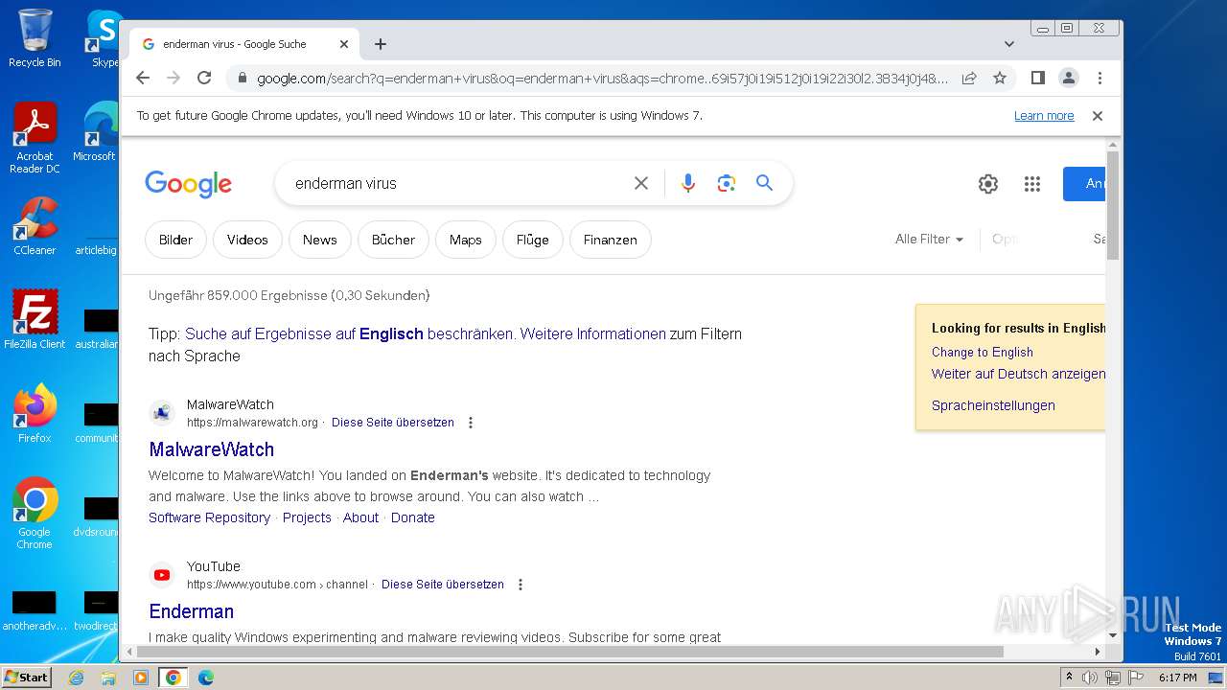Open FileZilla Client desktop shortcut
This screenshot has width=1227, height=690.
coord(35,319)
